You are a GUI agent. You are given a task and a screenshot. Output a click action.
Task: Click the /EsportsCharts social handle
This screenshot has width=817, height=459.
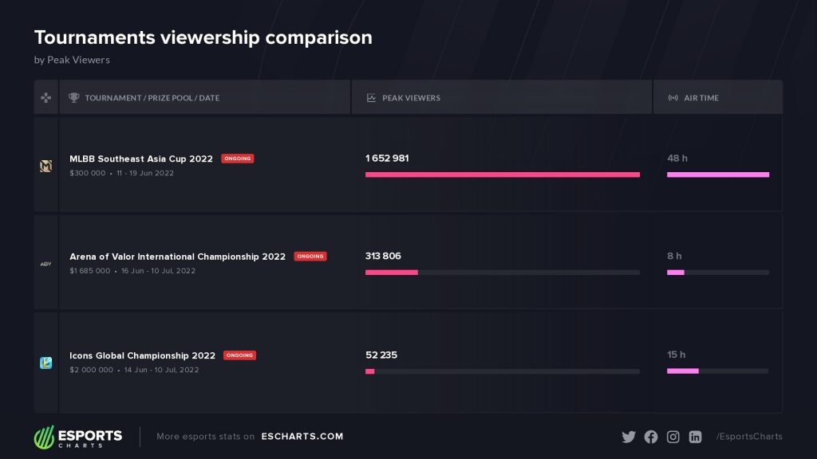point(749,437)
